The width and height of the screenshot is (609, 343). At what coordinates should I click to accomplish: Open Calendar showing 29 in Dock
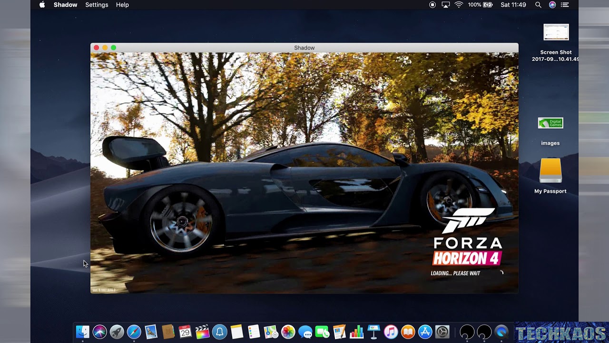[x=186, y=332]
